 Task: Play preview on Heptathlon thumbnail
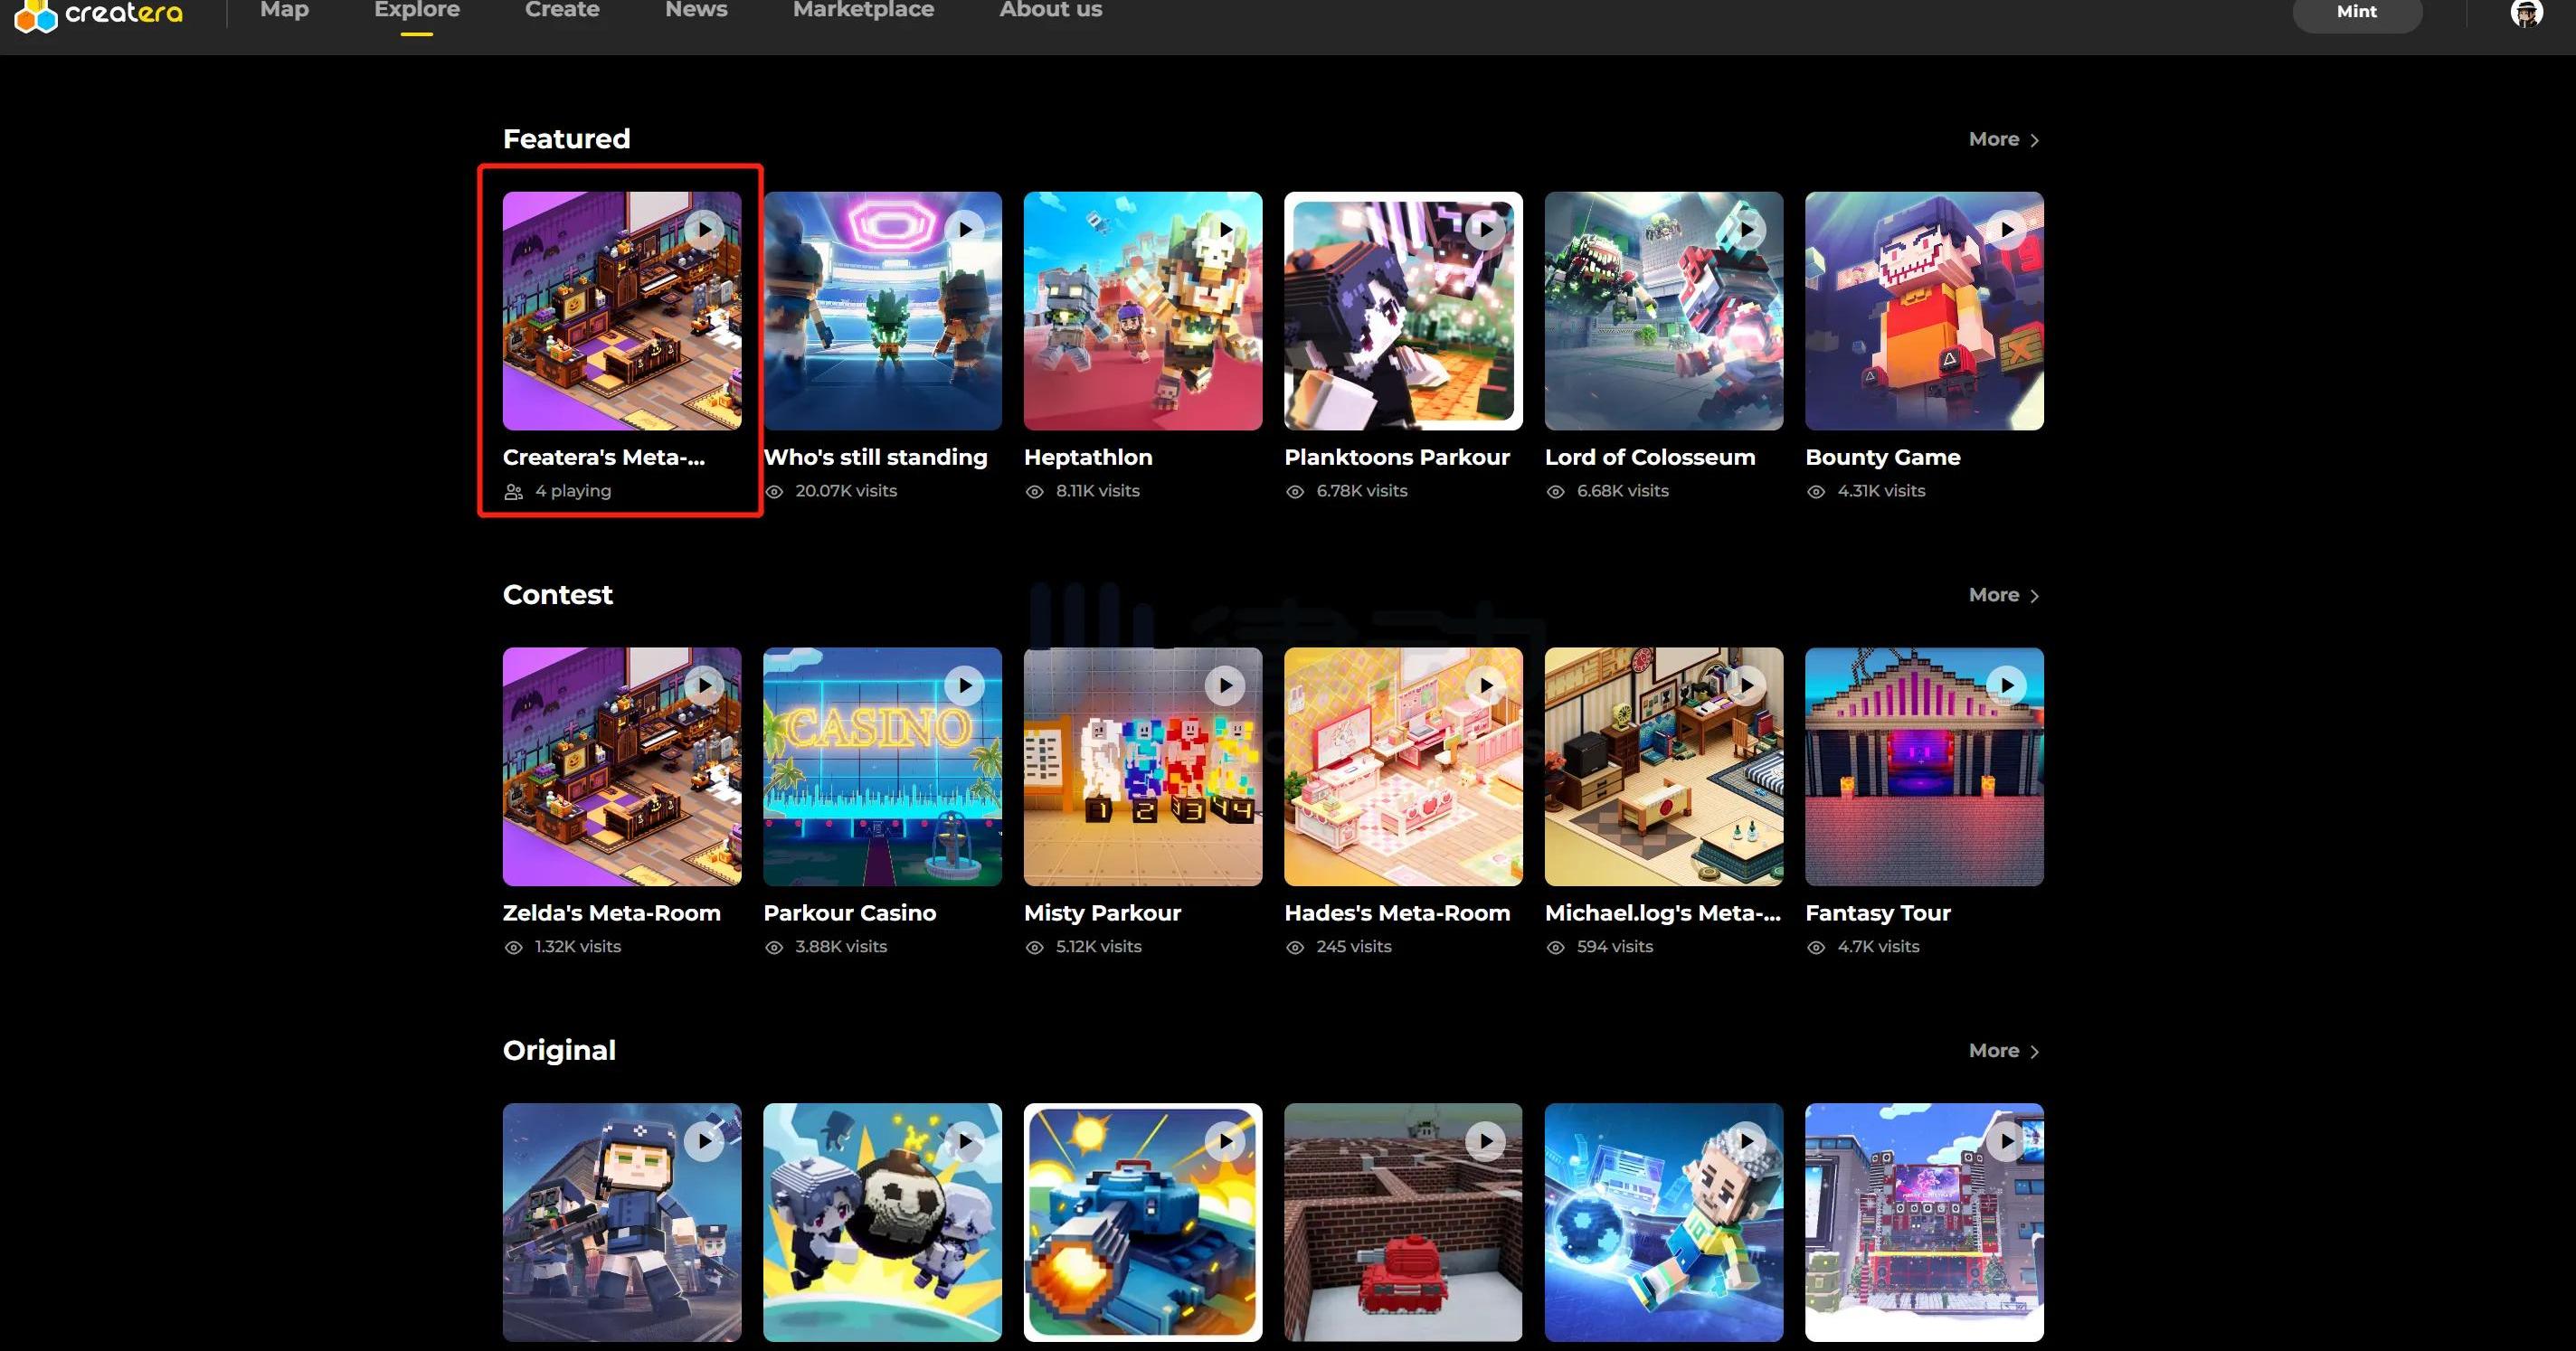point(1225,230)
